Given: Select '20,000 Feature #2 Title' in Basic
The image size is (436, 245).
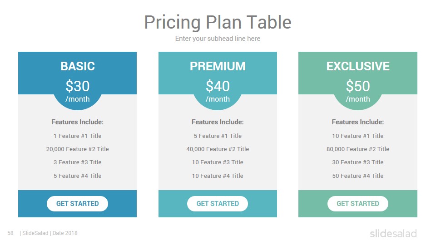Looking at the screenshot, I should [78, 149].
